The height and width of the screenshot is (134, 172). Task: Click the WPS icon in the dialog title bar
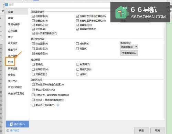tap(7, 5)
